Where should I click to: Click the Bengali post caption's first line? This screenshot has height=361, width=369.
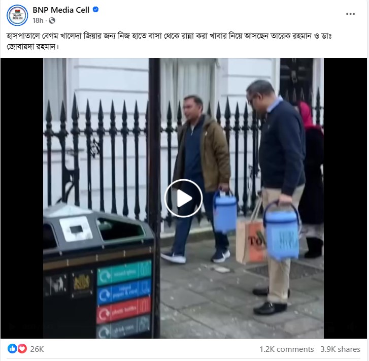169,36
